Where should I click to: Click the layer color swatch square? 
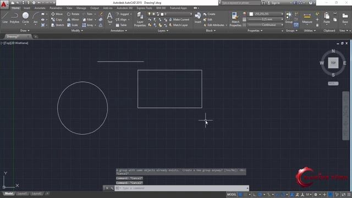point(162,14)
